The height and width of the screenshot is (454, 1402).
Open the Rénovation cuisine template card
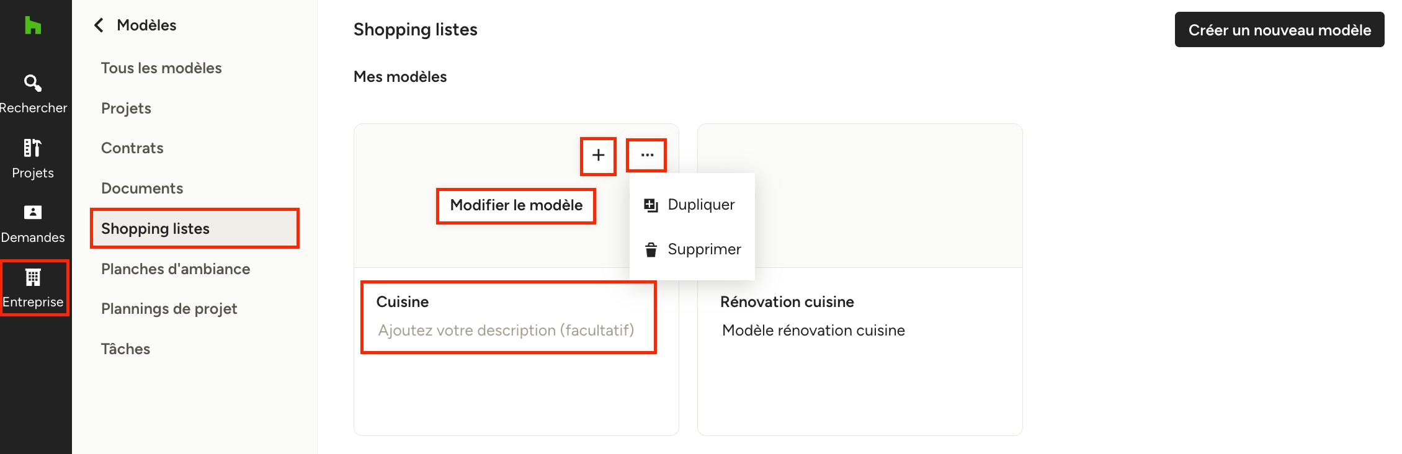tap(860, 280)
